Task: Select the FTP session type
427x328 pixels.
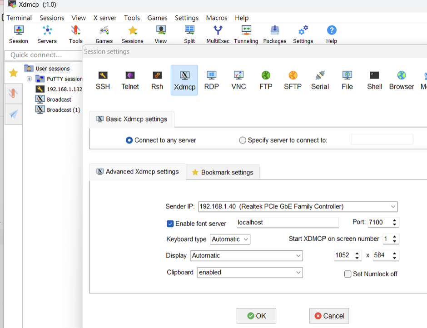Action: pyautogui.click(x=266, y=80)
